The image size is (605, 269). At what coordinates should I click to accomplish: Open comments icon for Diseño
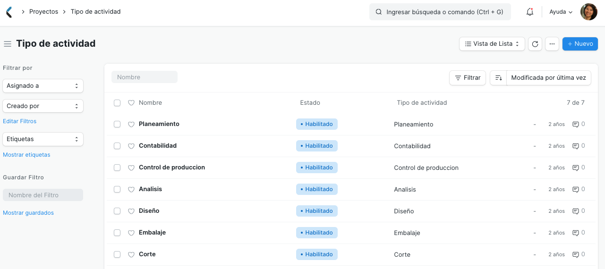(576, 211)
